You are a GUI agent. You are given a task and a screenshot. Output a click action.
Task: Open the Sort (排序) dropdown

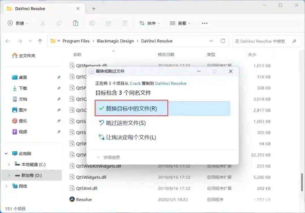click(x=149, y=23)
